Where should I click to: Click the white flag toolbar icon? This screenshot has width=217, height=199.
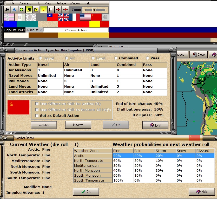[51, 10]
